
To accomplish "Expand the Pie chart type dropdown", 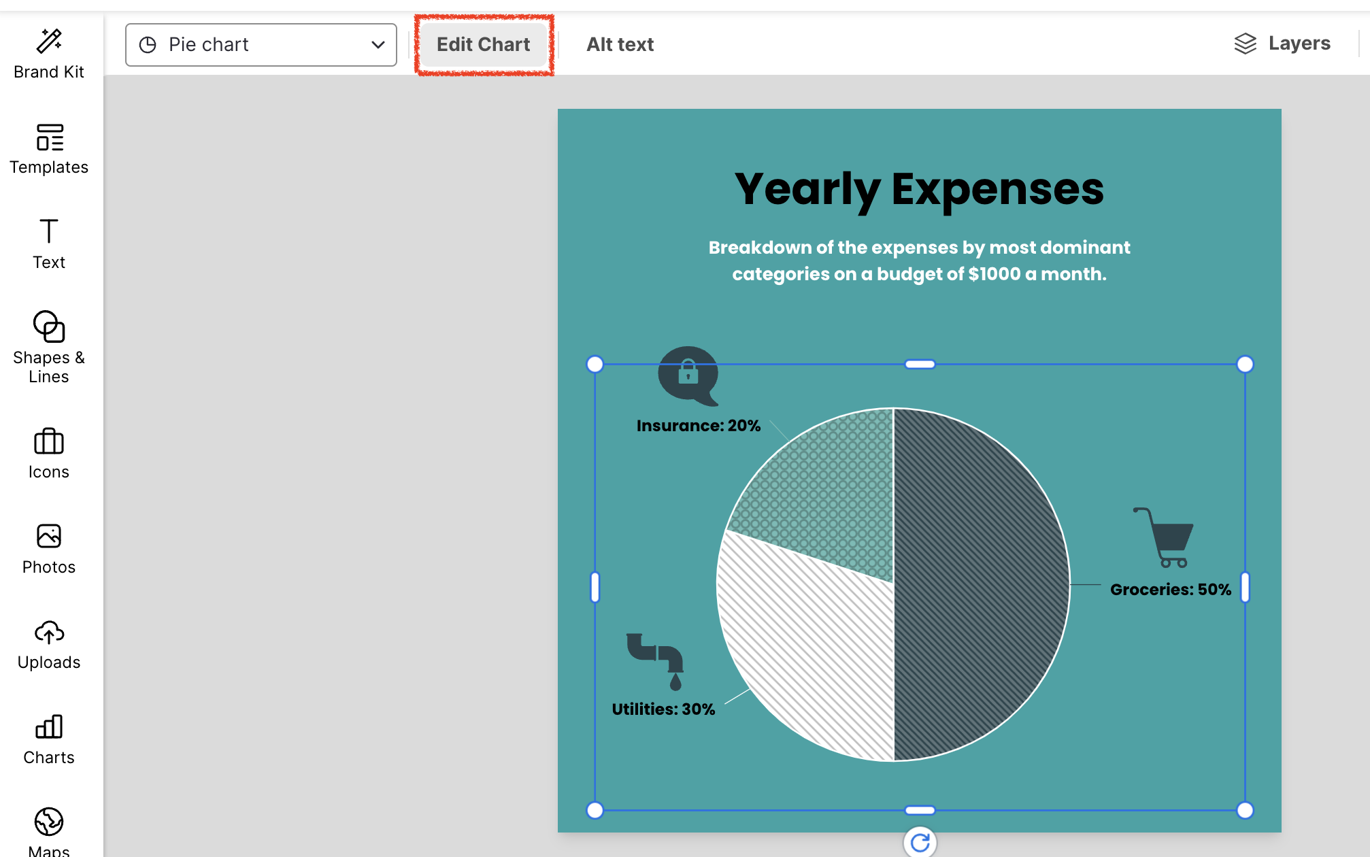I will click(x=261, y=45).
